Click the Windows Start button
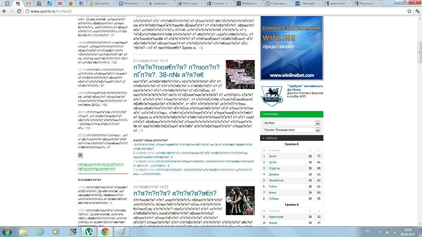The height and width of the screenshot is (237, 422). click(7, 232)
